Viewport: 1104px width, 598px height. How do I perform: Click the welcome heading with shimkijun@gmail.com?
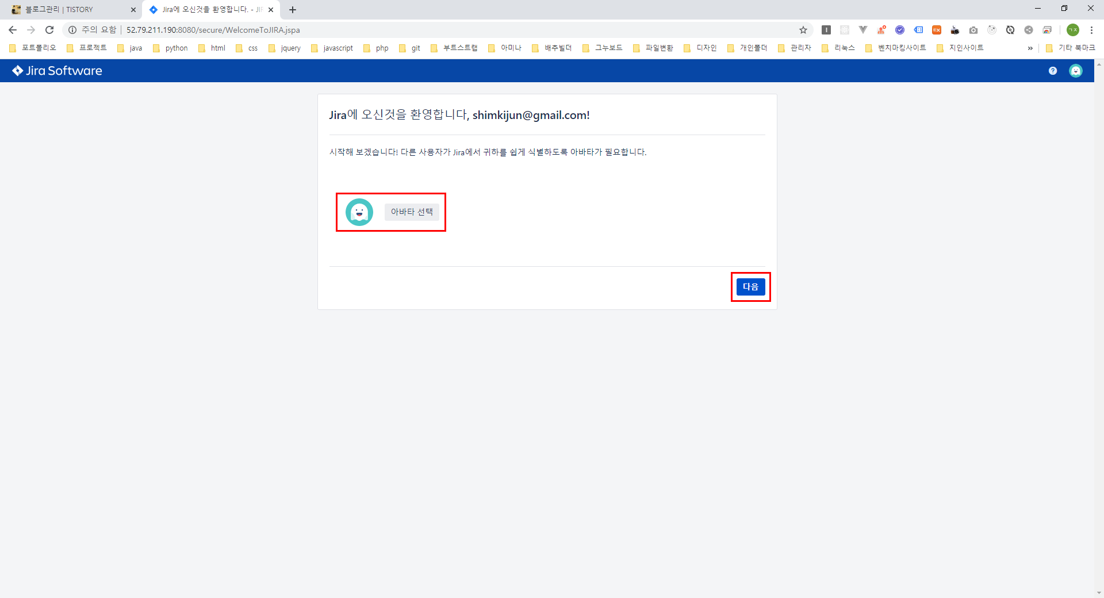[459, 115]
